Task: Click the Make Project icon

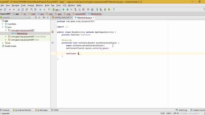Action: (49, 10)
